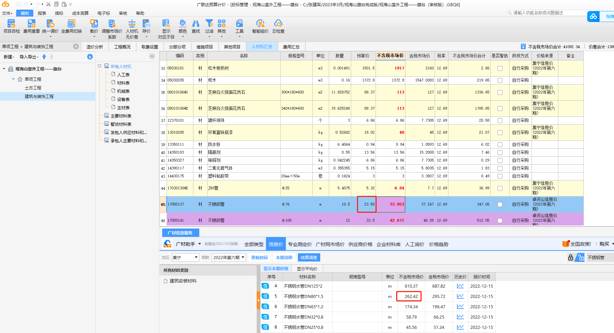The width and height of the screenshot is (614, 333).
Task: Expand the 新建 dropdown
Action: tap(9, 57)
